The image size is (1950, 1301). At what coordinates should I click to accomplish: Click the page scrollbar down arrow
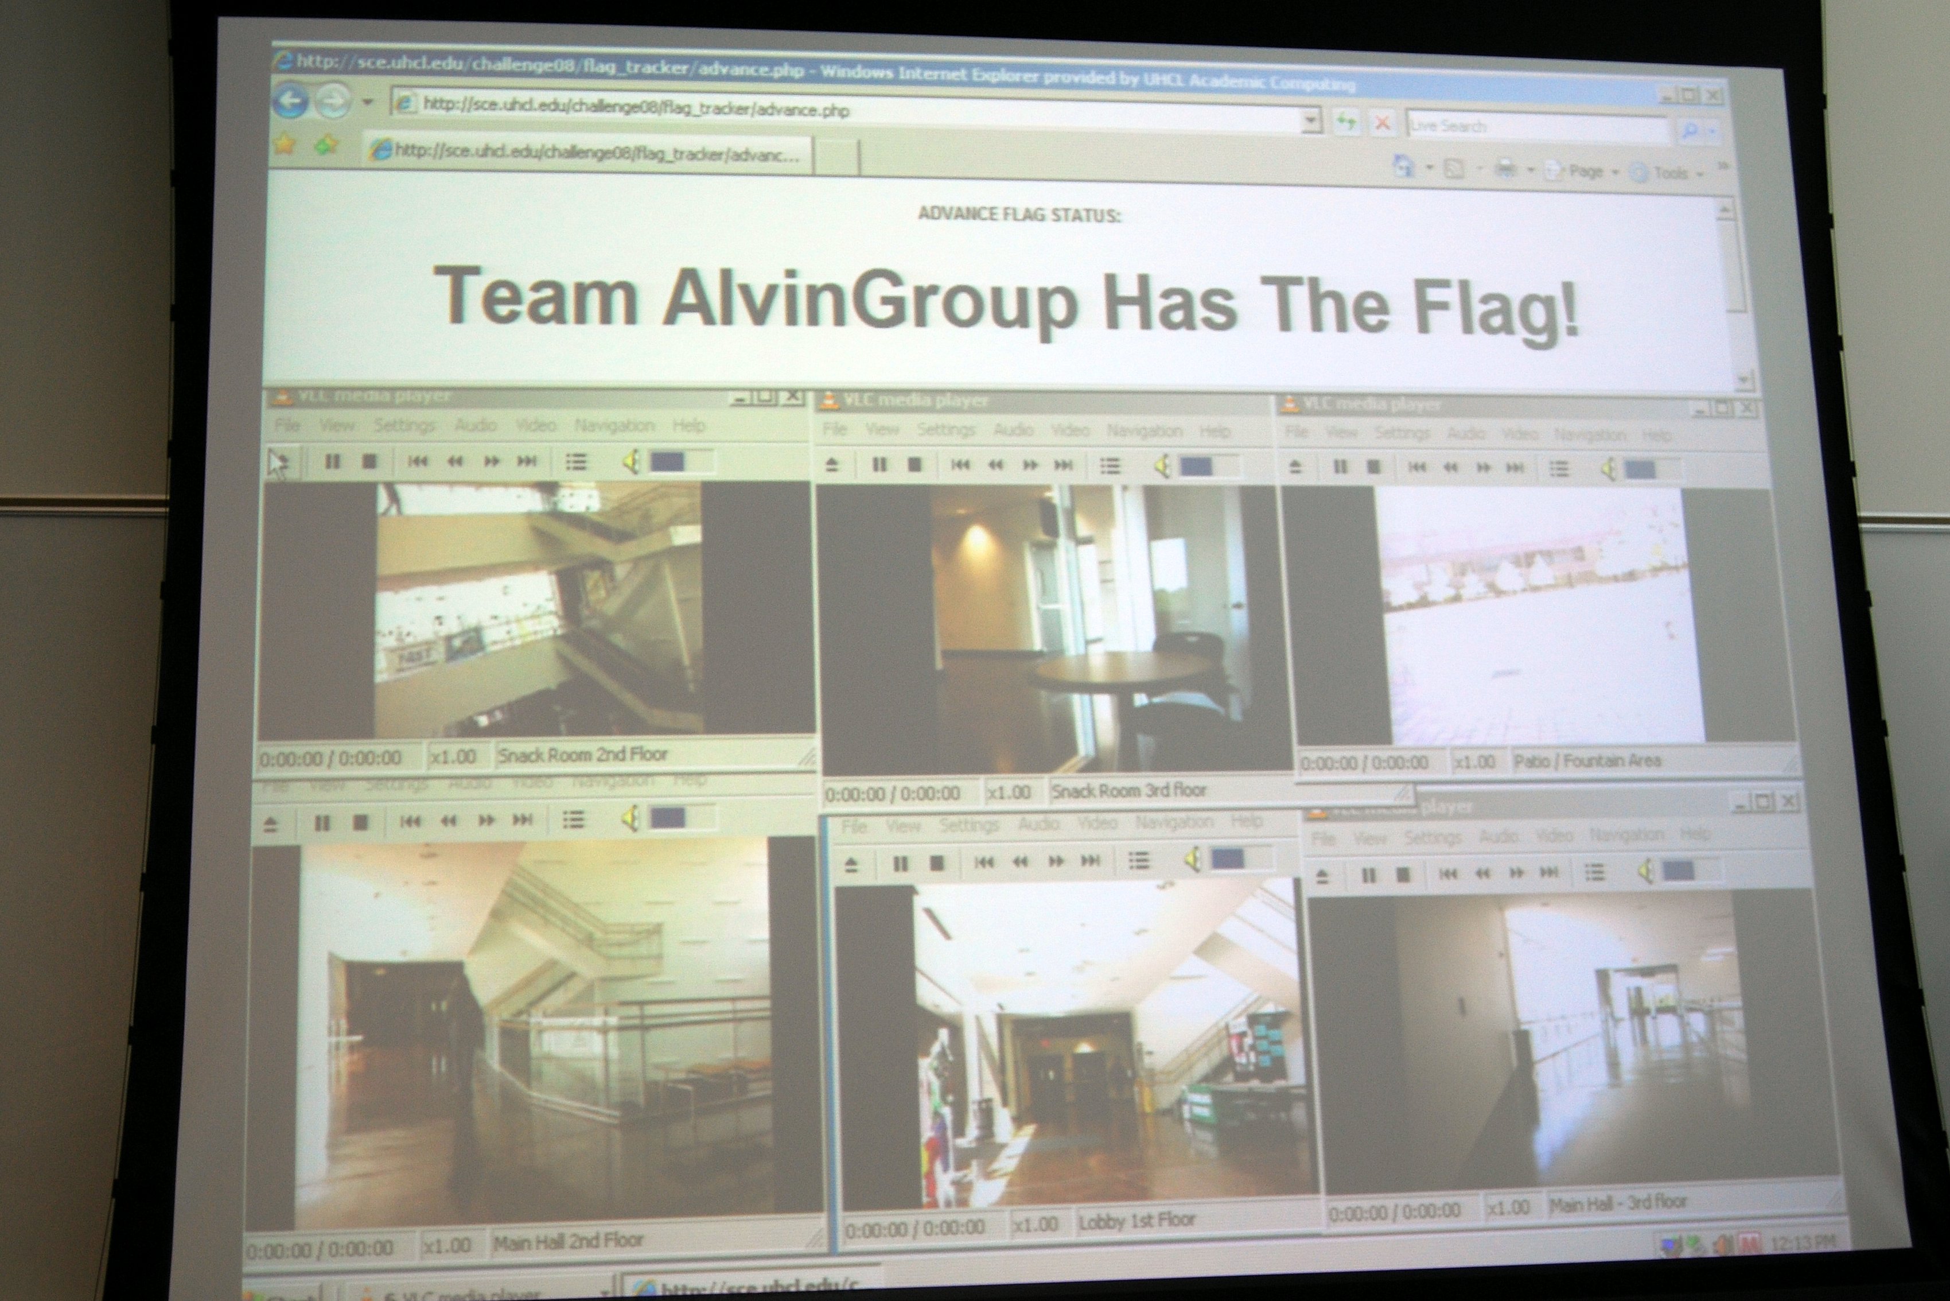[x=1743, y=380]
